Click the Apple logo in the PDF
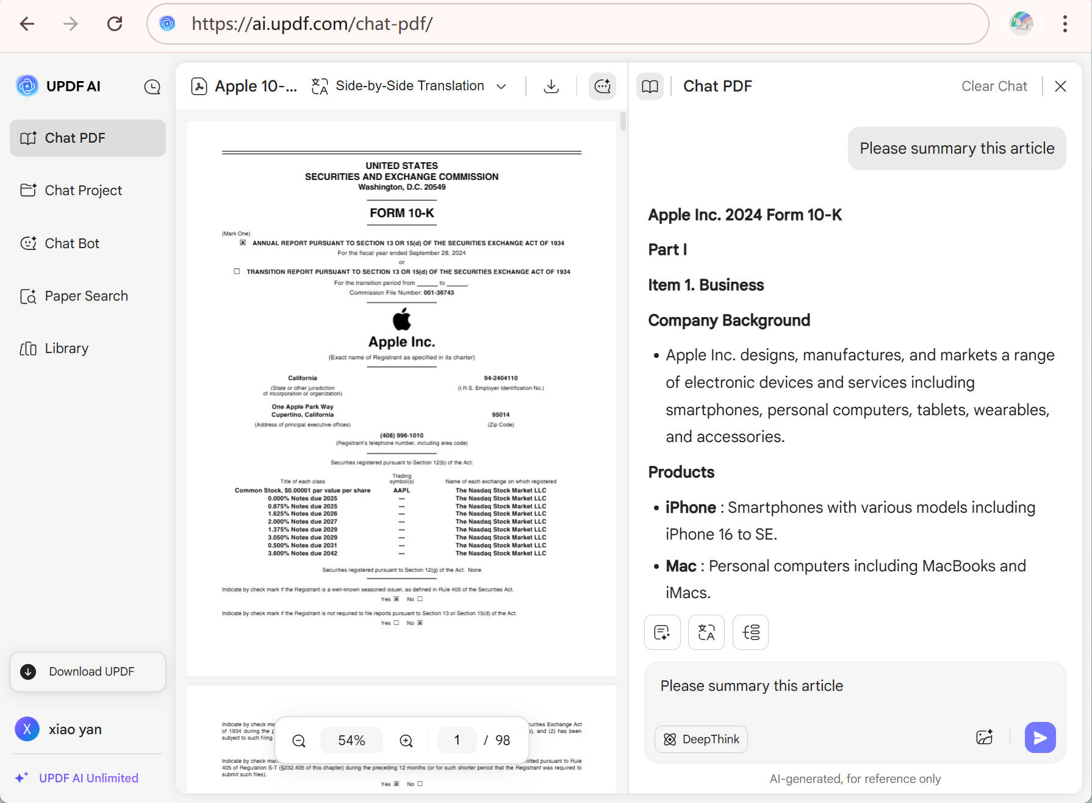This screenshot has width=1092, height=803. pos(401,319)
